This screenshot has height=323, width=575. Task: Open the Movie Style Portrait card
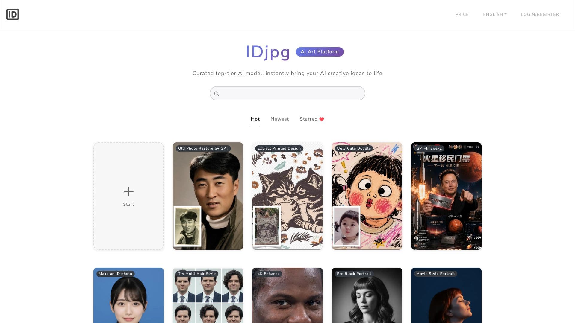446,295
